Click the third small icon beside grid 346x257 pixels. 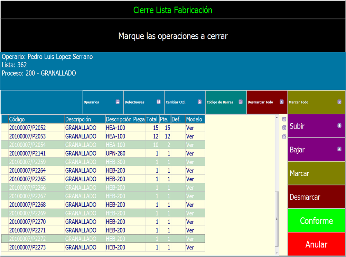(x=284, y=136)
